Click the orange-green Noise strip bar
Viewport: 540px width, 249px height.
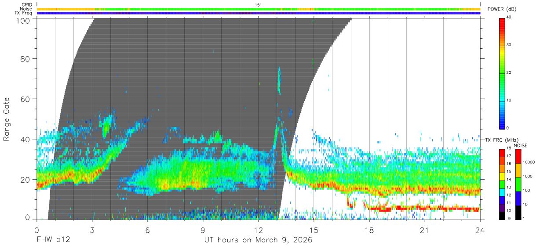coord(259,9)
